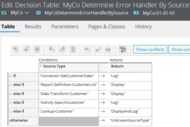Click the delete OR condition icon
This screenshot has height=127, width=190.
click(108, 49)
